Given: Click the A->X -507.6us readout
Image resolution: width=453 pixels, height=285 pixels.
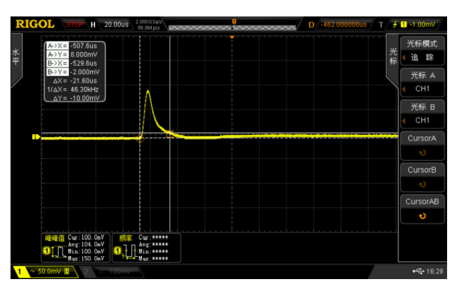Looking at the screenshot, I should tap(72, 45).
